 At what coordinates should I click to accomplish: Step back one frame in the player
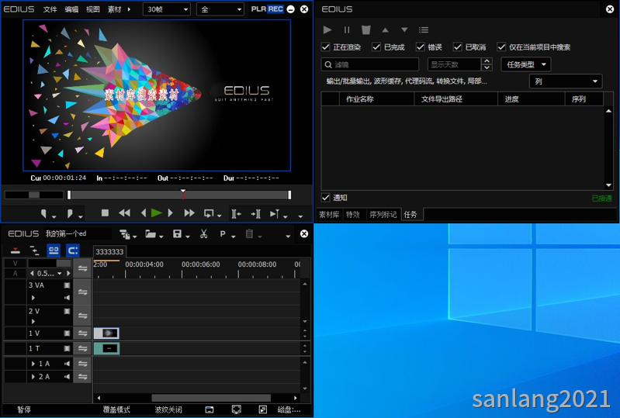[x=143, y=213]
